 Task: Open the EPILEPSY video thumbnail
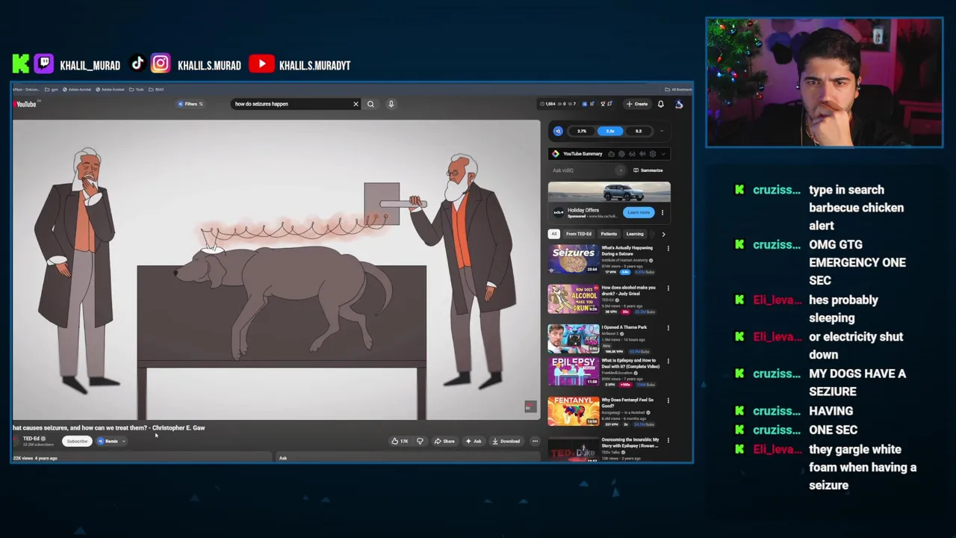point(573,371)
